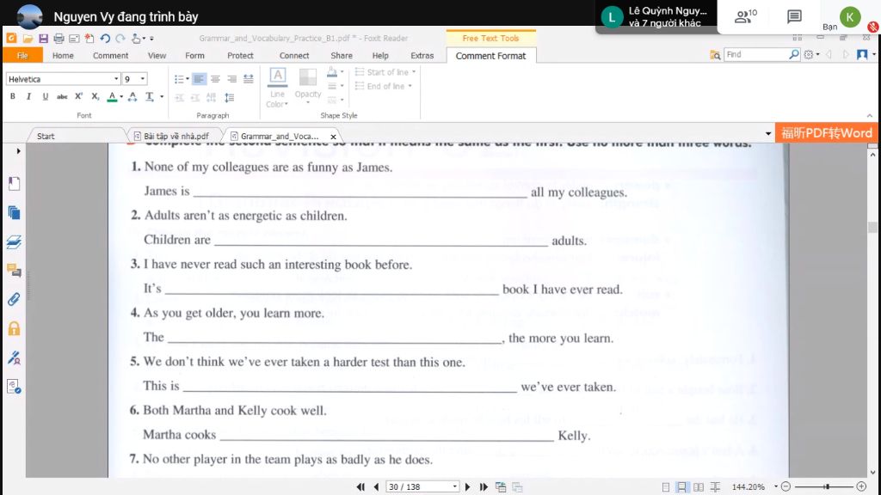
Task: Open the Helvetica font name dropdown
Action: click(116, 79)
